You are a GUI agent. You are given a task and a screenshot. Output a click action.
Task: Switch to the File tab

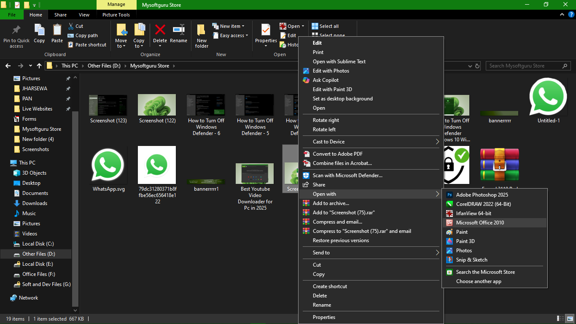click(12, 15)
